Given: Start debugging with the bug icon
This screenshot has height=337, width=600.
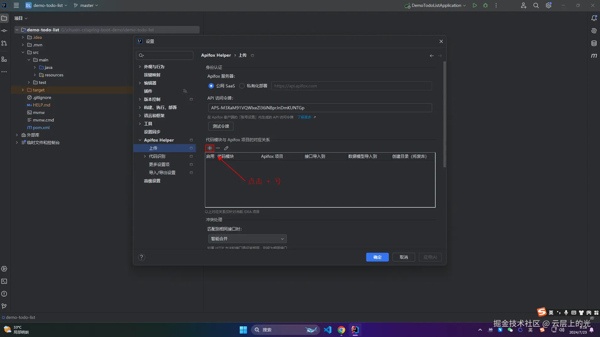Looking at the screenshot, I should (485, 5).
